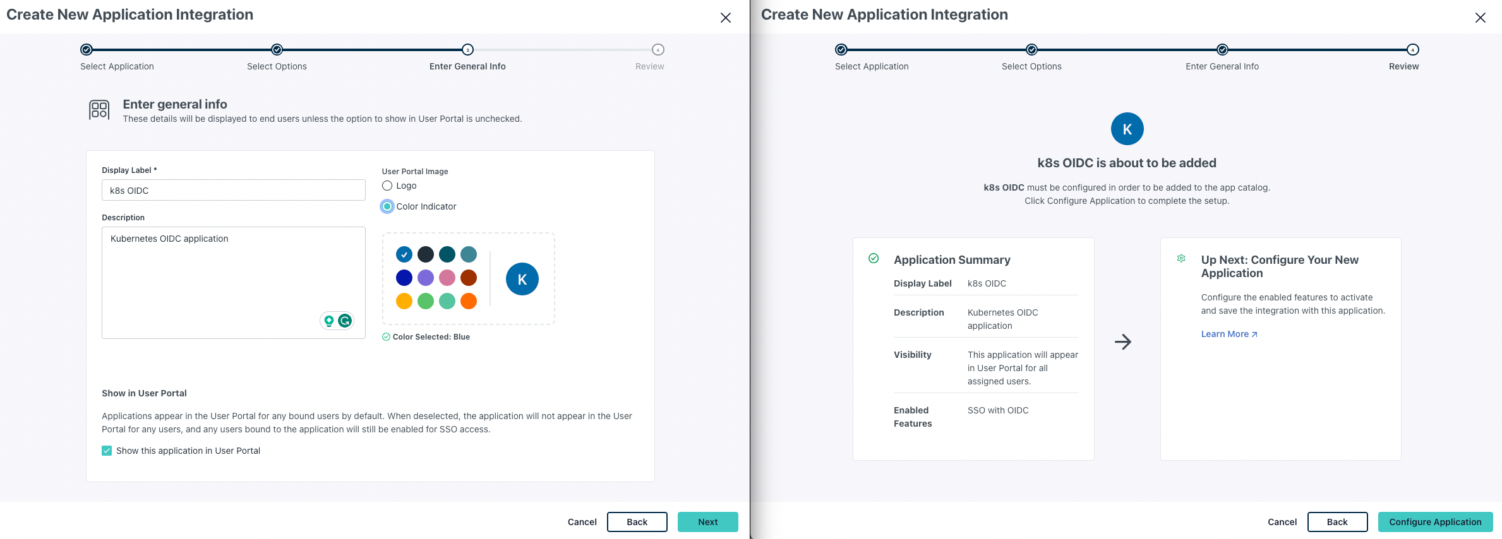Select the Color Indicator radio option
Screen dimensions: 1502x539
[x=387, y=206]
